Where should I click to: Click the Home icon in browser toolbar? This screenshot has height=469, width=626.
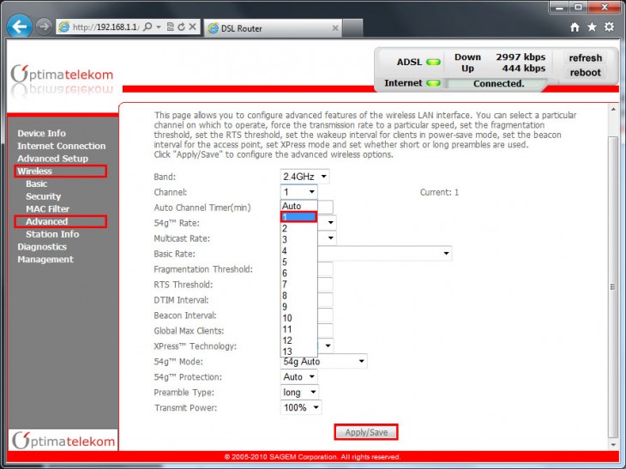pyautogui.click(x=575, y=27)
